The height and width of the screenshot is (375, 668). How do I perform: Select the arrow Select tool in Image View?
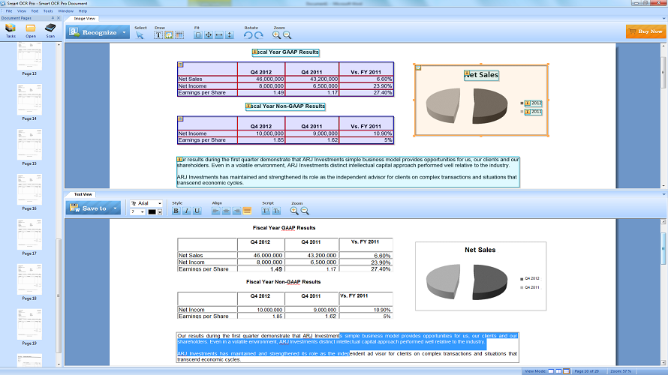[139, 34]
